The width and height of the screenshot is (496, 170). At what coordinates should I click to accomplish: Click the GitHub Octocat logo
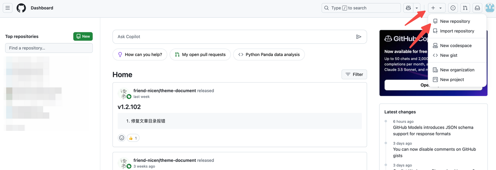click(x=21, y=8)
